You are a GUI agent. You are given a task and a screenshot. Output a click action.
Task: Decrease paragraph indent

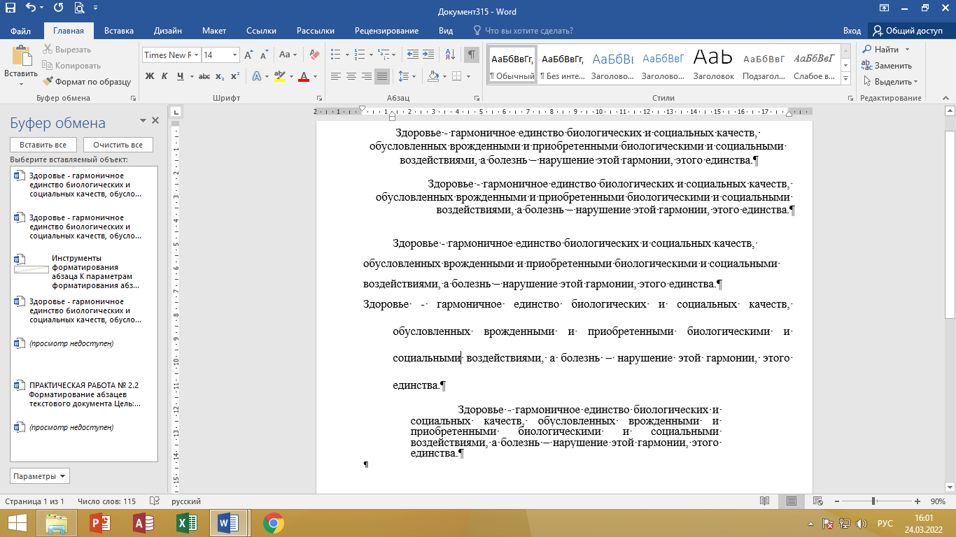(412, 55)
